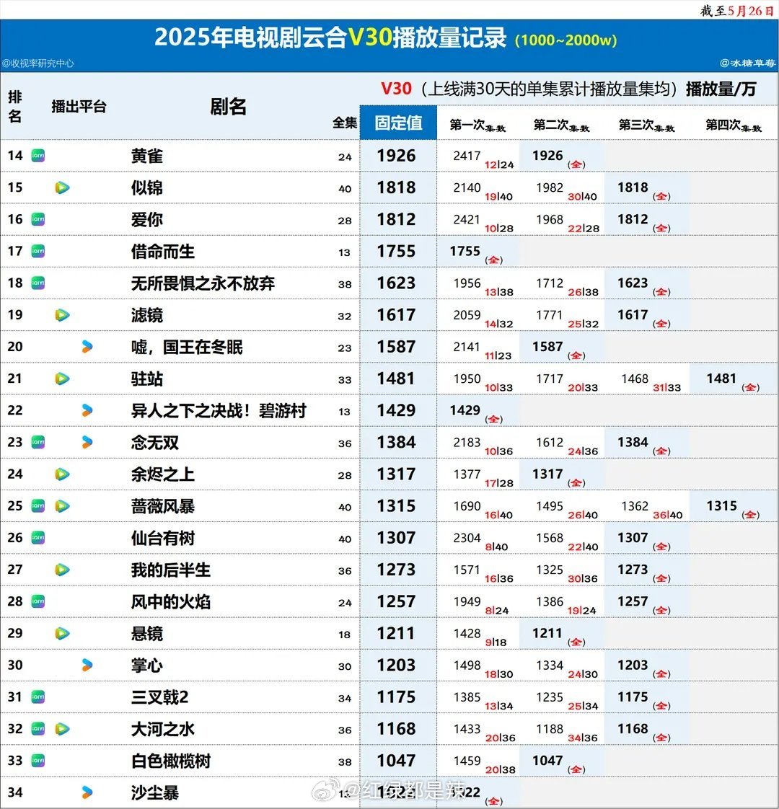Select the iQiyi icon next to 三叉戟2
Viewport: 779px width, 809px height.
38,697
